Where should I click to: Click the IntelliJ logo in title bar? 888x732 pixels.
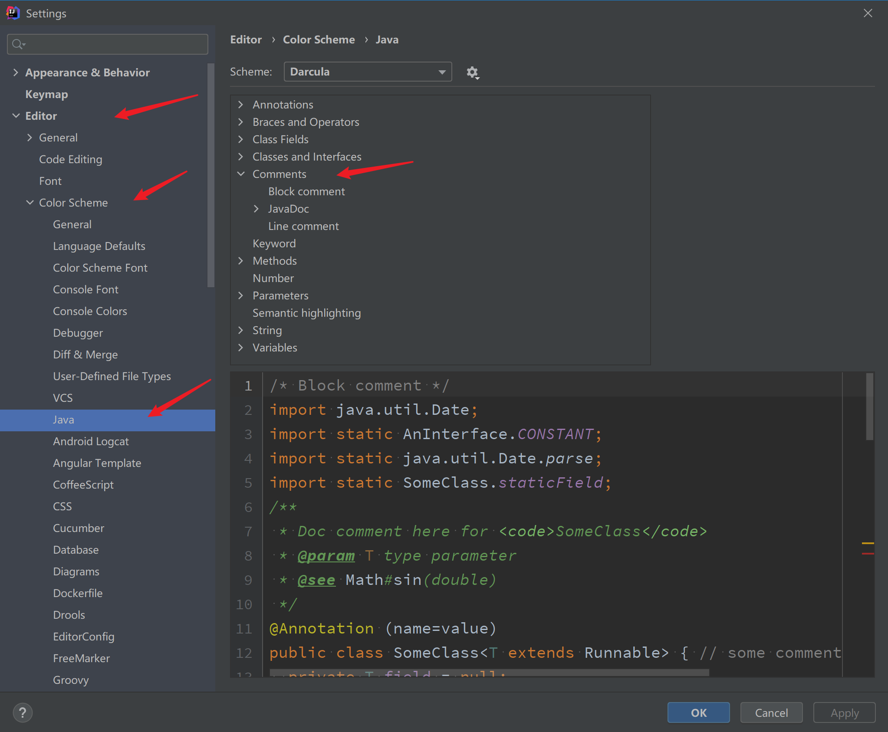tap(13, 13)
